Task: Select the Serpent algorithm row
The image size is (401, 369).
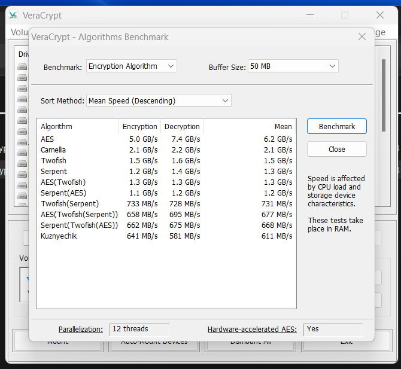Action: (x=166, y=172)
